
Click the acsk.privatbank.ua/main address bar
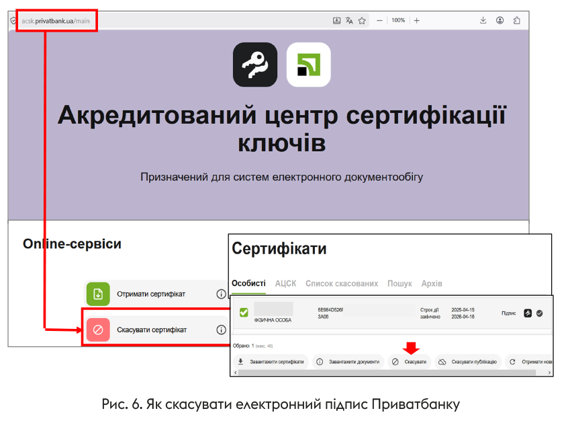click(56, 21)
